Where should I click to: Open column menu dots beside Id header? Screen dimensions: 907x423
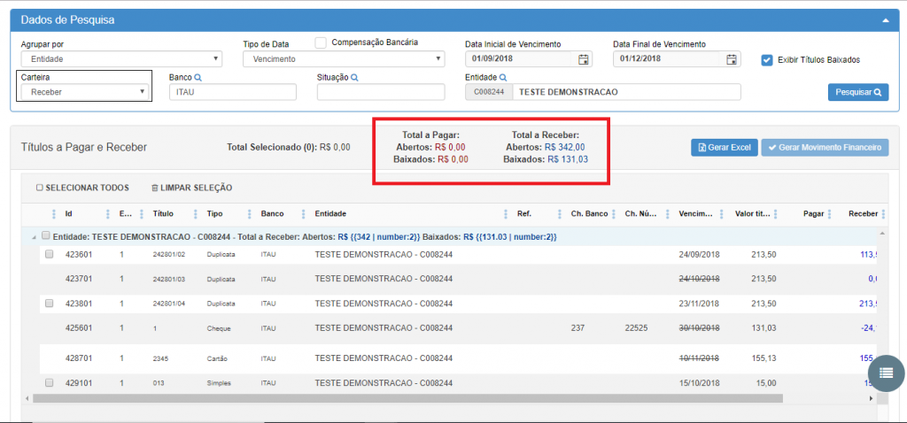pos(54,213)
